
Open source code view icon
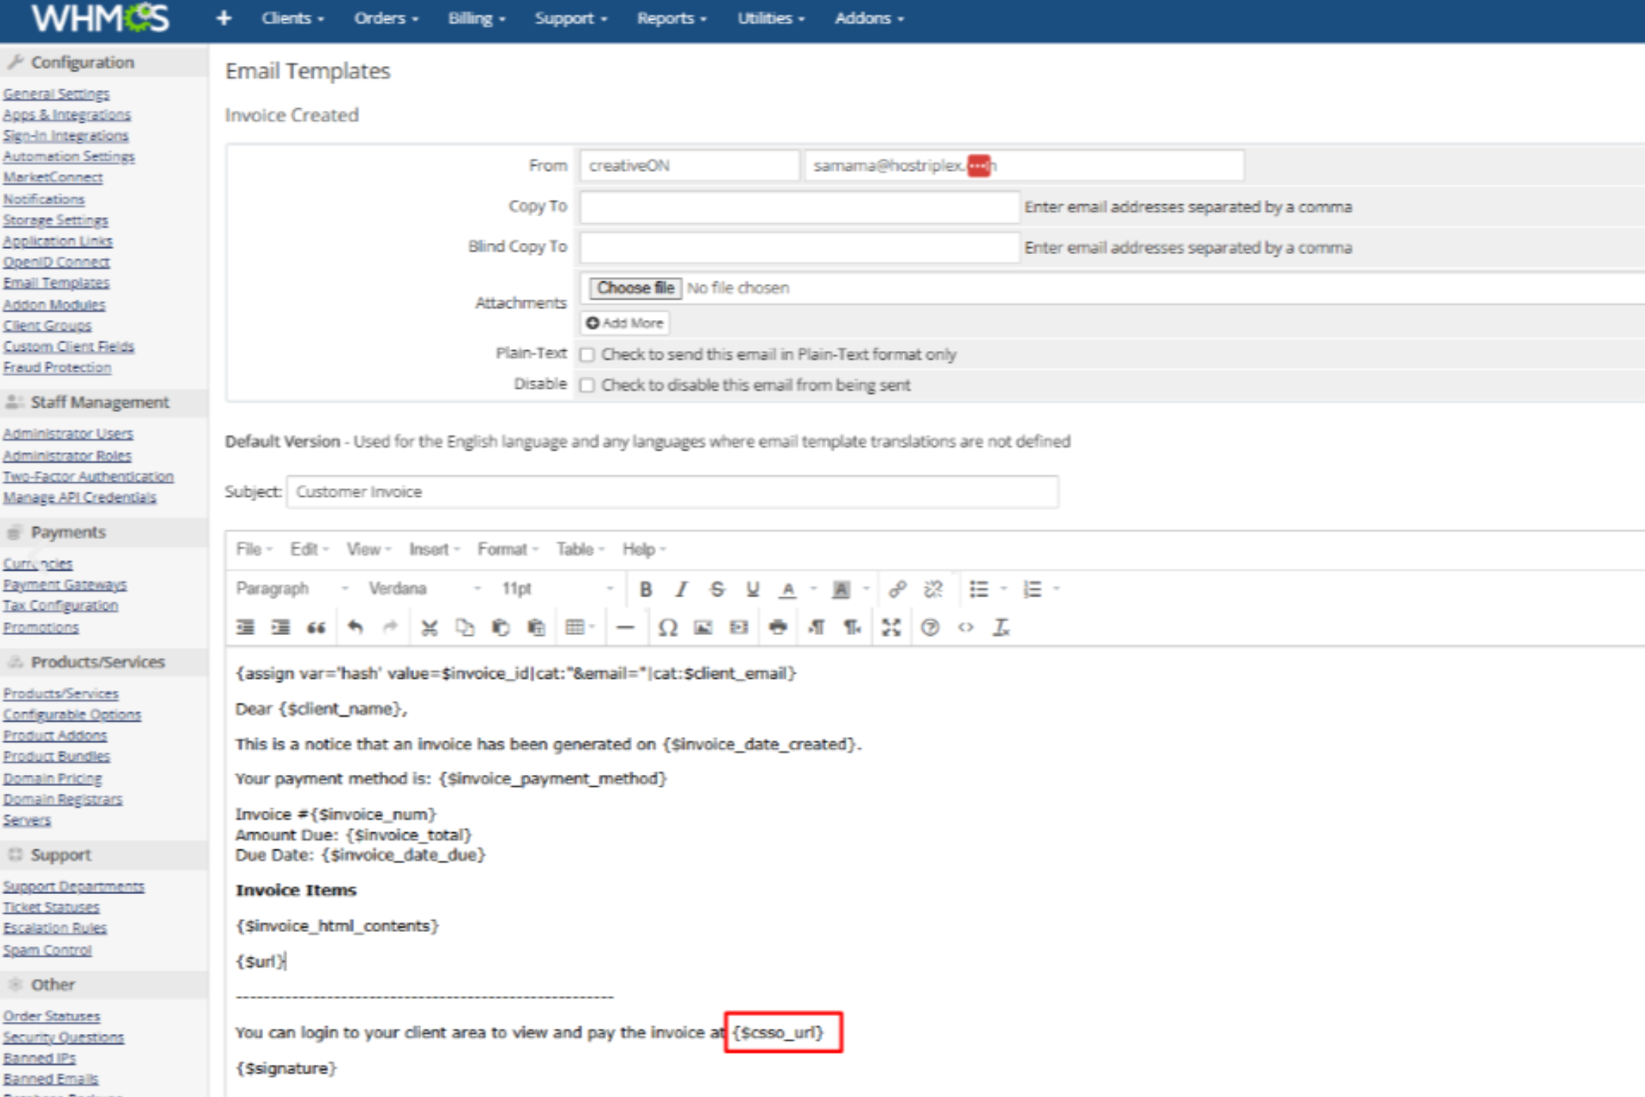966,627
